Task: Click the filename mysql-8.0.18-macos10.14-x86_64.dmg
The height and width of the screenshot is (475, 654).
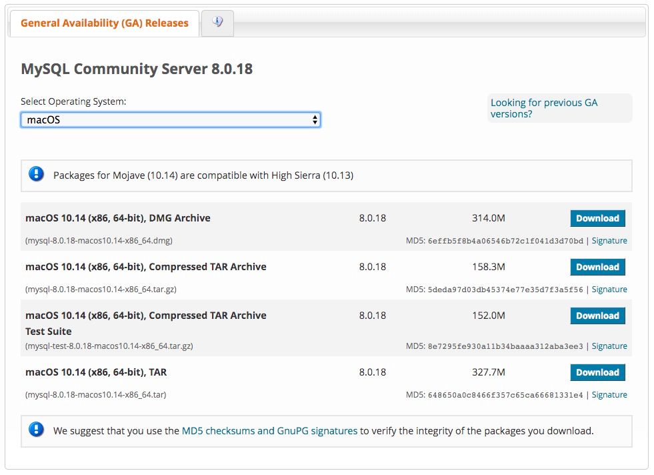Action: [x=99, y=241]
